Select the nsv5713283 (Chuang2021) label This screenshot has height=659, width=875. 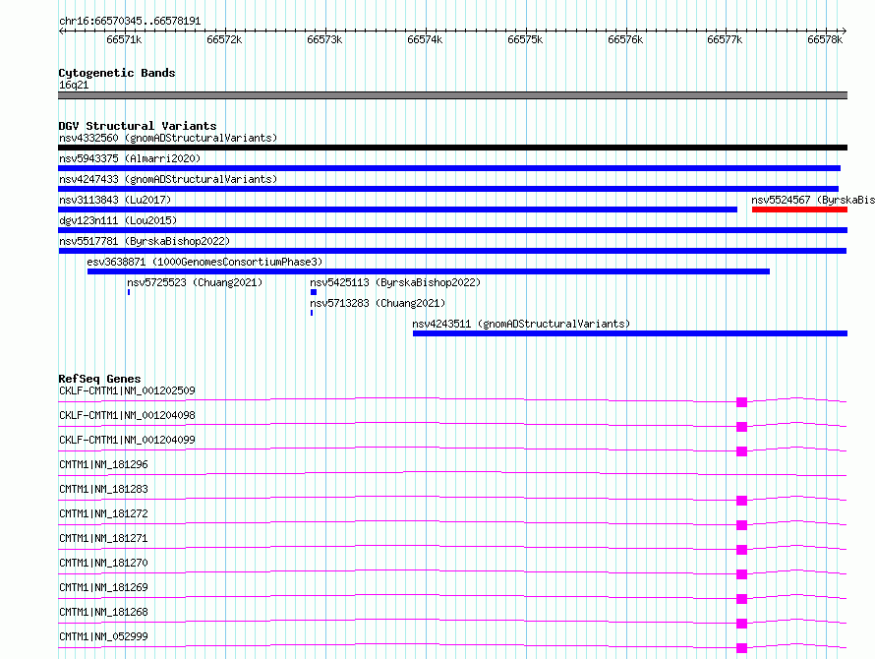pyautogui.click(x=378, y=303)
